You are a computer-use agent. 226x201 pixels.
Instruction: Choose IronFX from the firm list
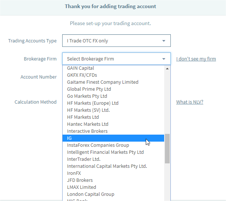pos(74,173)
